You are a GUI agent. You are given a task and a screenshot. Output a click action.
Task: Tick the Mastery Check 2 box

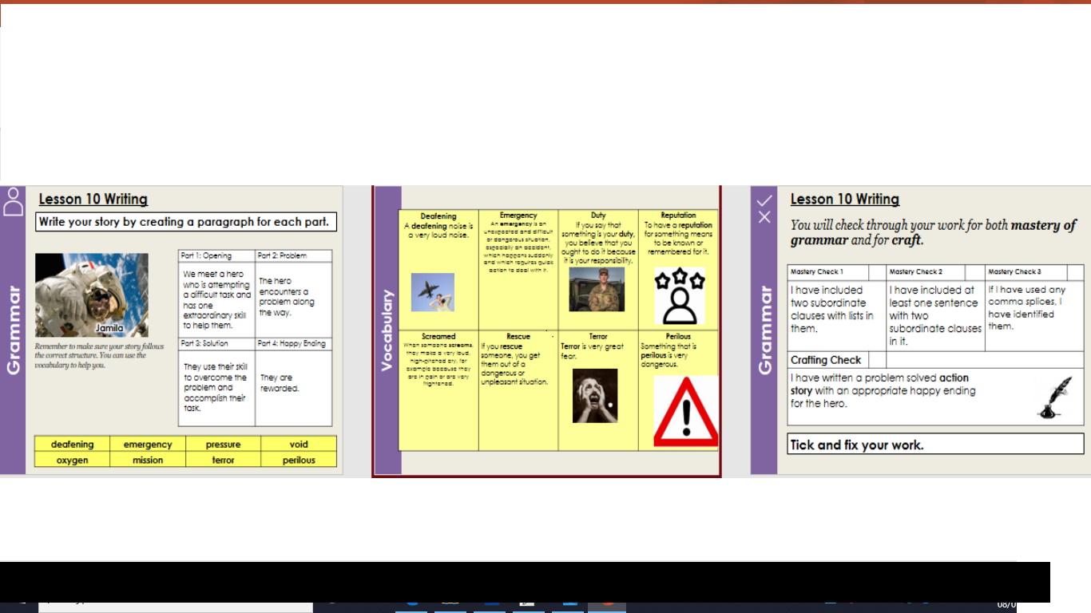pos(976,272)
